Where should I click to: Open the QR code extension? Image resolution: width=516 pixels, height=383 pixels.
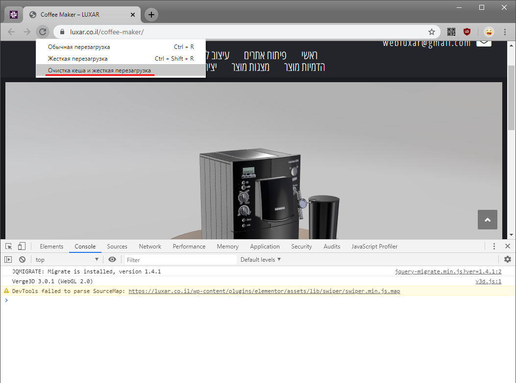pos(451,32)
